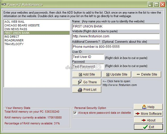Click the minus icon on Delete Site
Image resolution: width=167 pixels, height=134 pixels.
(x=138, y=74)
